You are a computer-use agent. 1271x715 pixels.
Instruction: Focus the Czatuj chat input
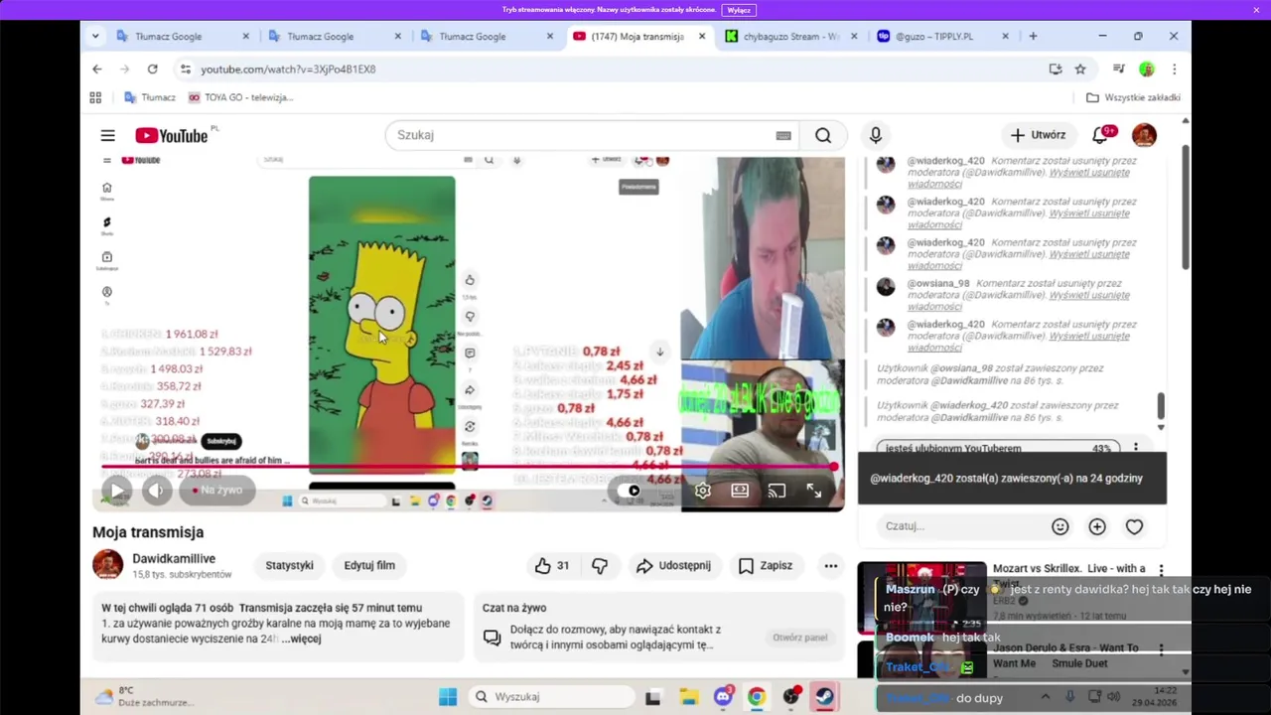tap(961, 526)
